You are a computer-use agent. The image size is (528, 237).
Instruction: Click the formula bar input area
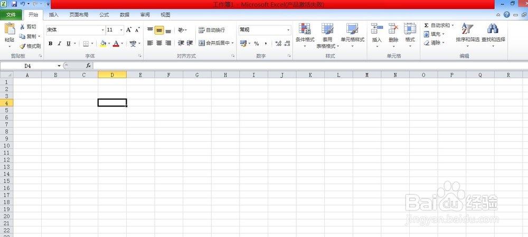[310, 66]
